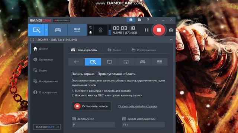
Task: Click the Запись экрана - Прямоугольная область heading
Action: (104, 74)
